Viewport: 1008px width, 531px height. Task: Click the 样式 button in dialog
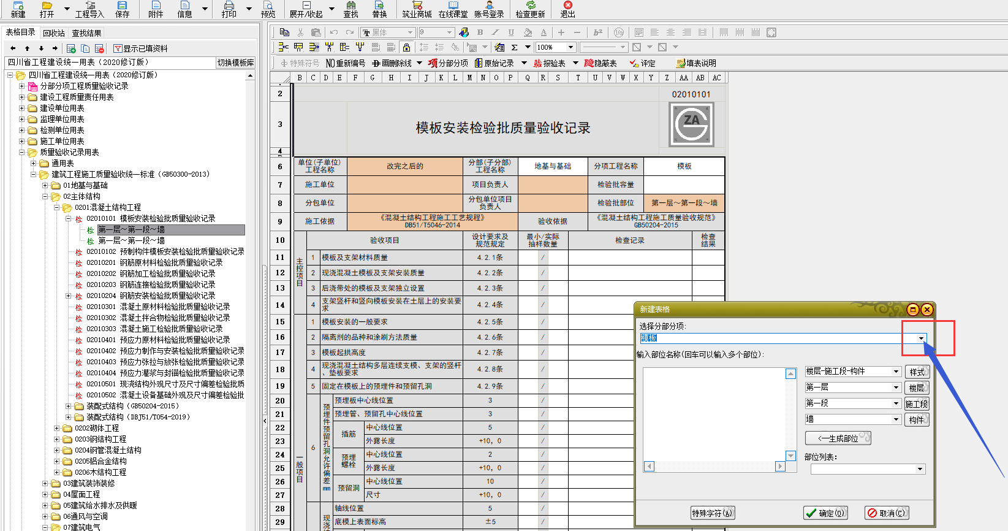pos(917,372)
